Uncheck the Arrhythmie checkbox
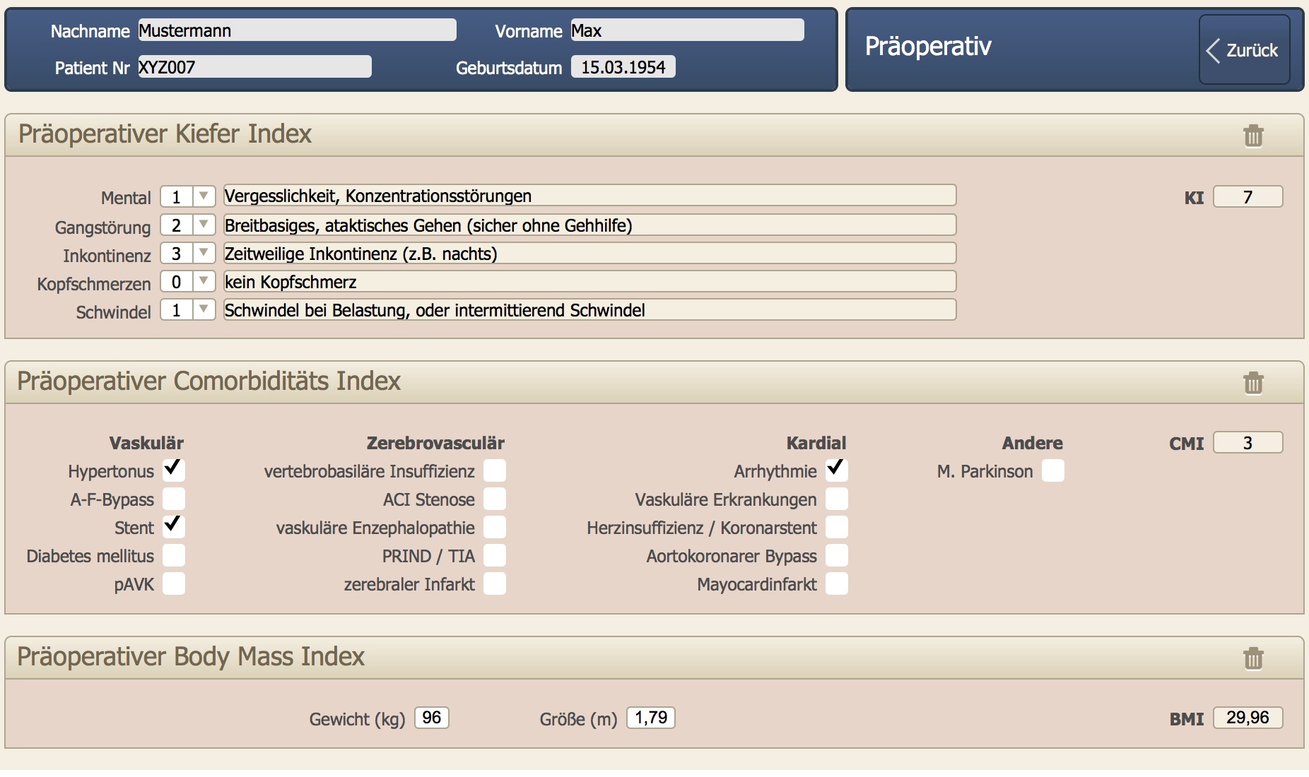 tap(837, 470)
